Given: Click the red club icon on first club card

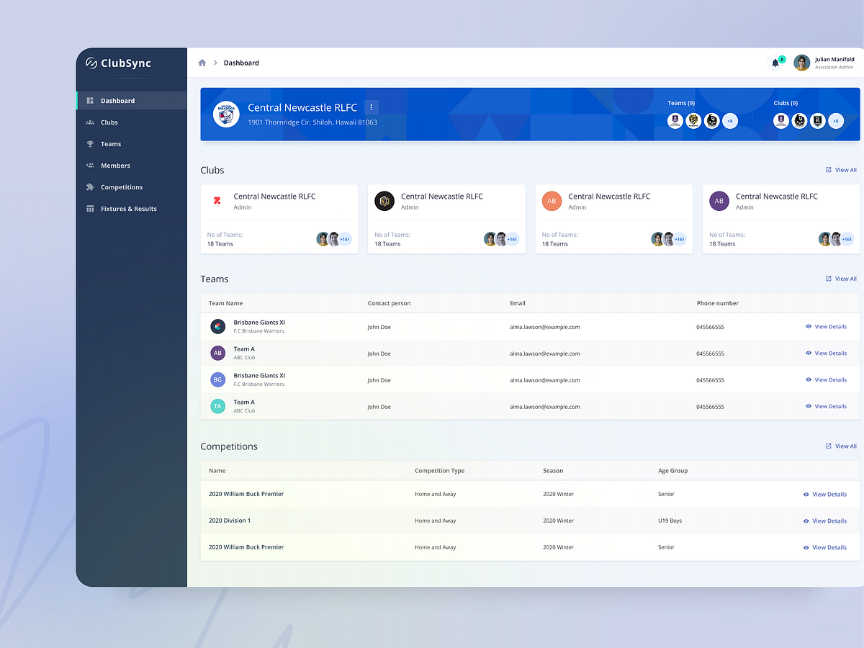Looking at the screenshot, I should 216,201.
